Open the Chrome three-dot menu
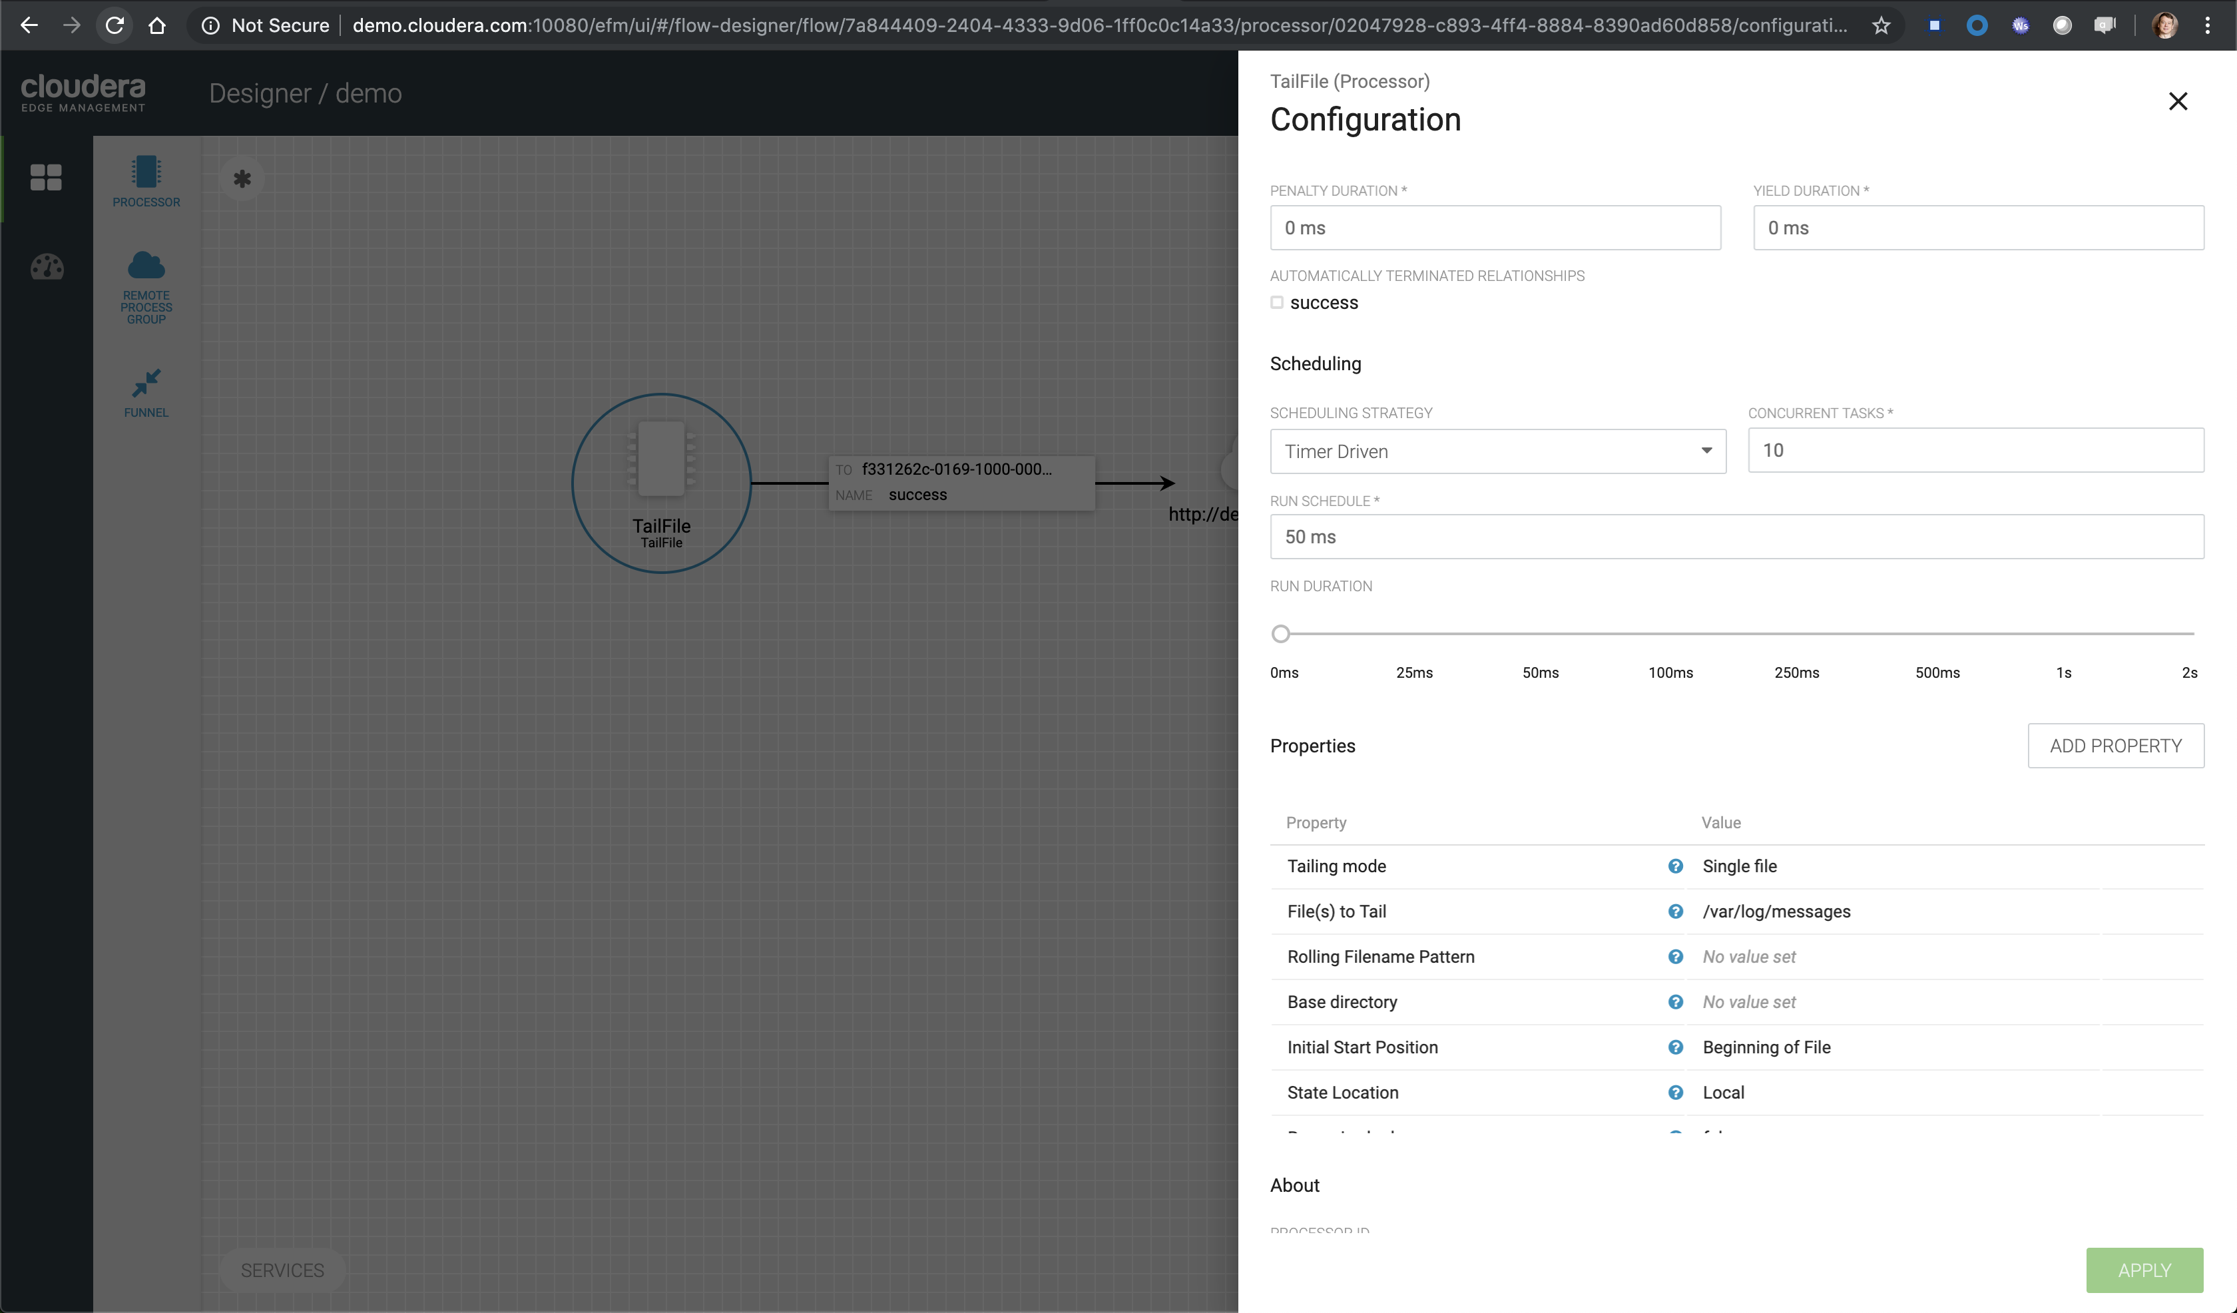The width and height of the screenshot is (2237, 1313). pos(2207,26)
